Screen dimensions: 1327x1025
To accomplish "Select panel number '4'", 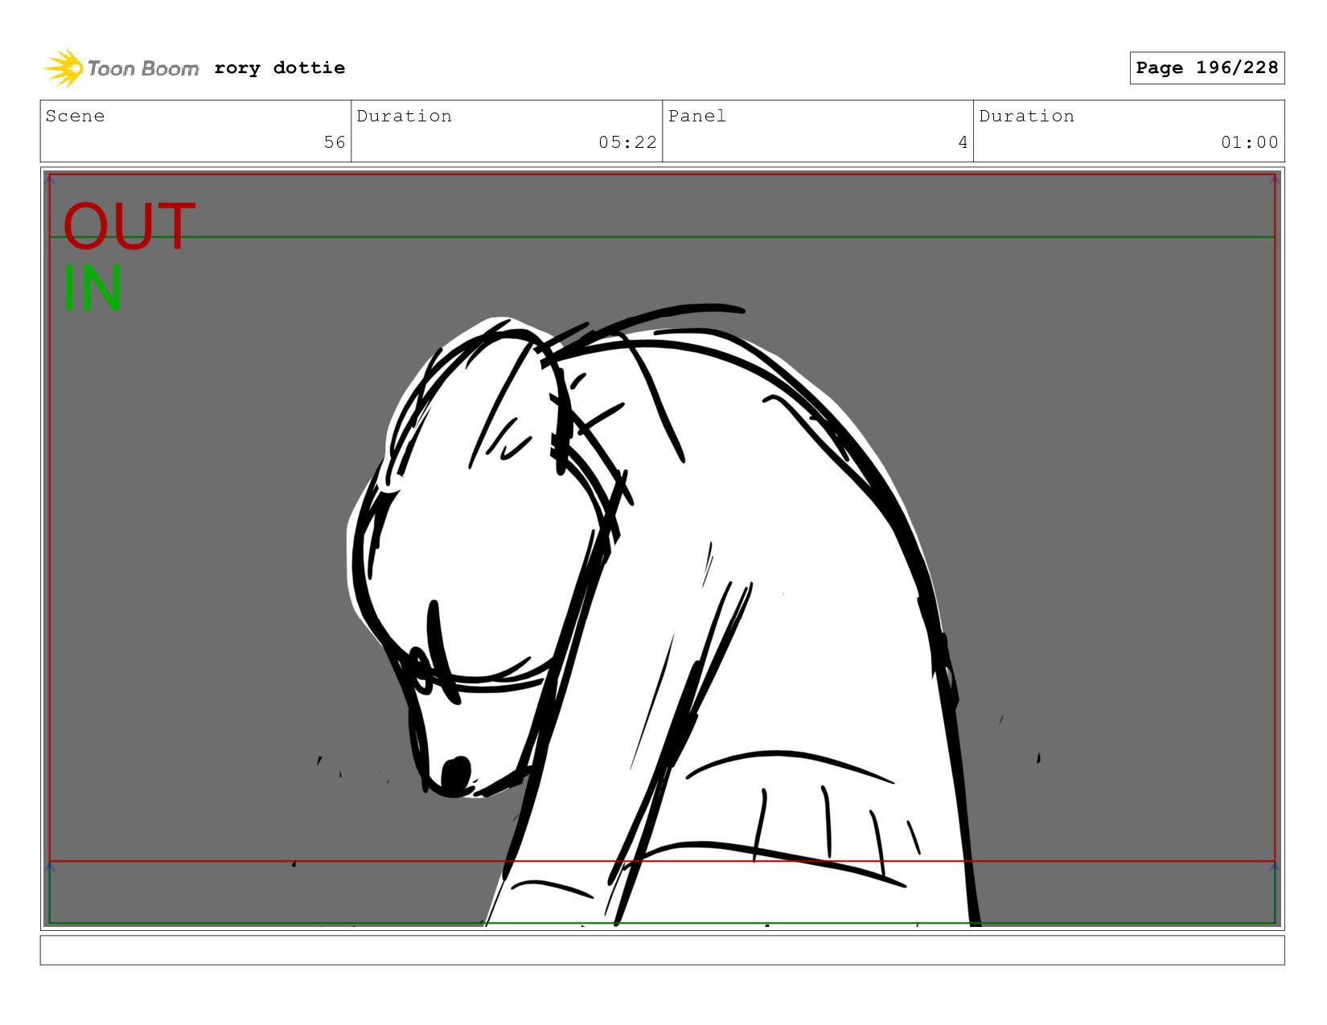I will [963, 142].
